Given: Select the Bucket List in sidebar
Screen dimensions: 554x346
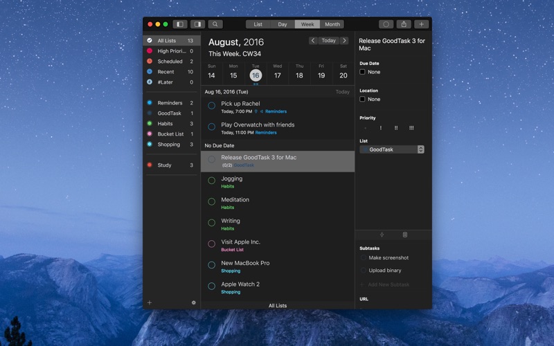Looking at the screenshot, I should click(170, 134).
